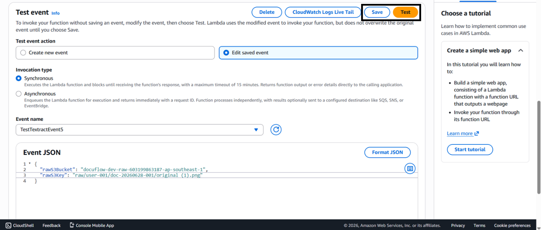
Task: Choose the Asynchronous invocation type
Action: click(18, 94)
